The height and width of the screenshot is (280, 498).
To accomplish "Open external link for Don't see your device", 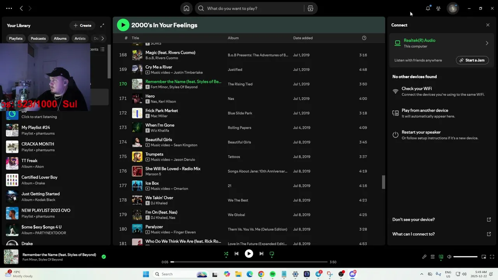I will click(489, 219).
